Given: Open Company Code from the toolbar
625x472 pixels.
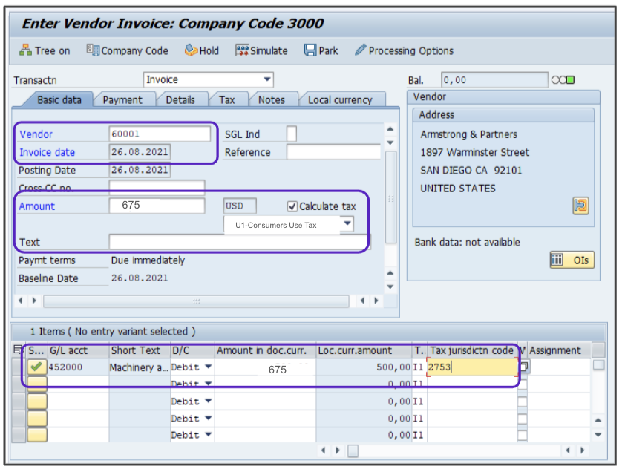Looking at the screenshot, I should [93, 50].
